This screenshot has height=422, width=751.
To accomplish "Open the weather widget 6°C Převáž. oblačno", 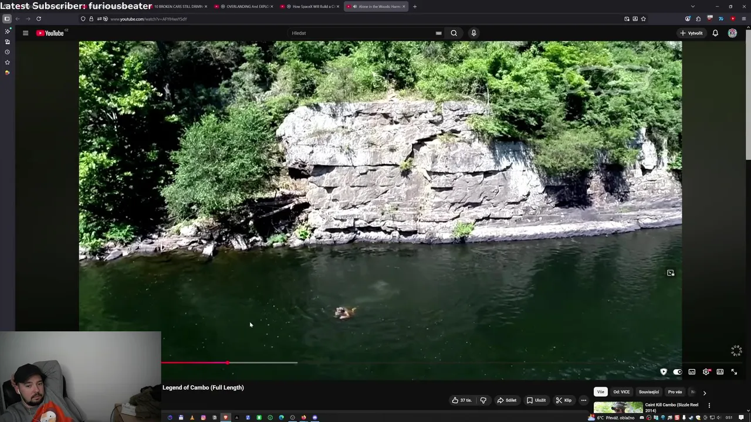I will (611, 418).
